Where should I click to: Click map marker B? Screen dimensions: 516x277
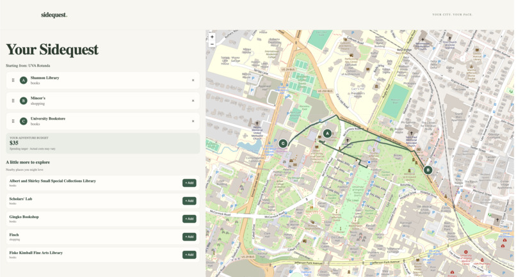coord(428,170)
